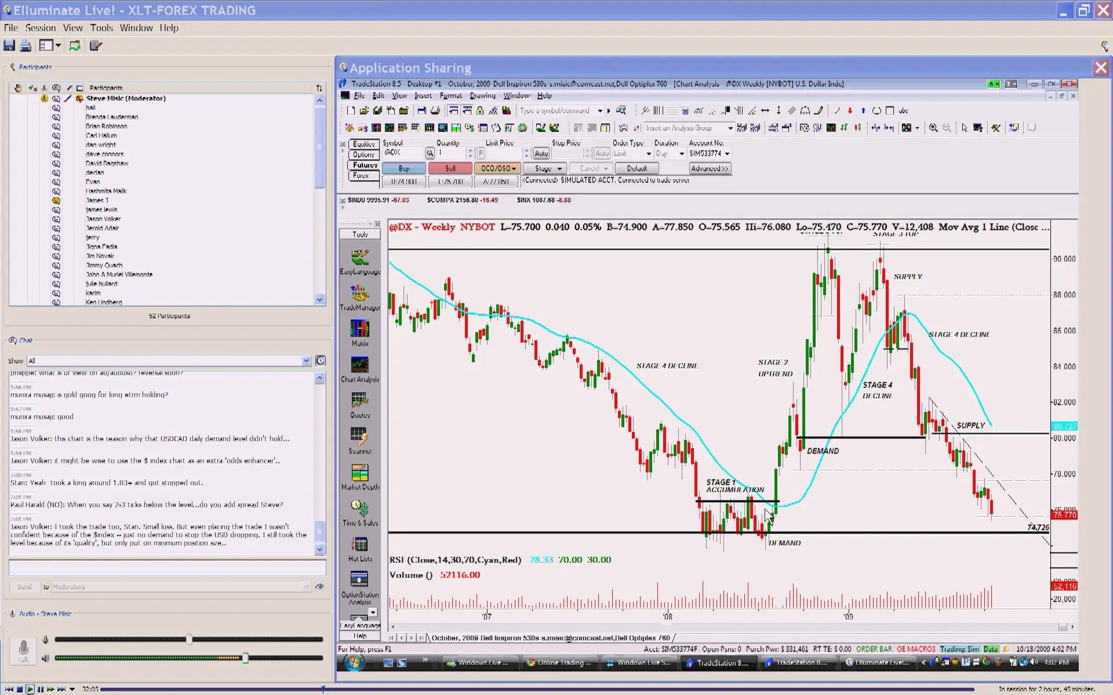Open the Session menu in Elluminate
The height and width of the screenshot is (695, 1113).
41,28
